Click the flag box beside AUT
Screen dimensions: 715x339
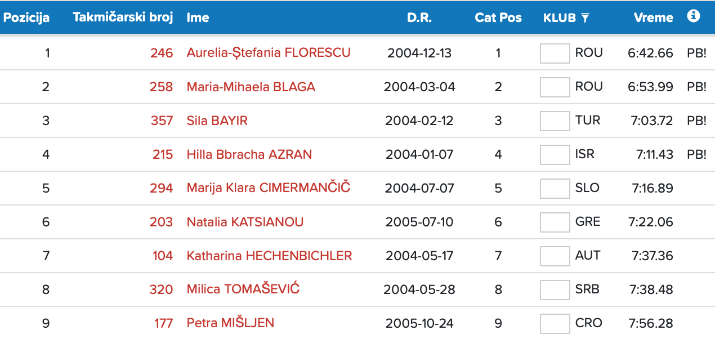[x=555, y=256]
